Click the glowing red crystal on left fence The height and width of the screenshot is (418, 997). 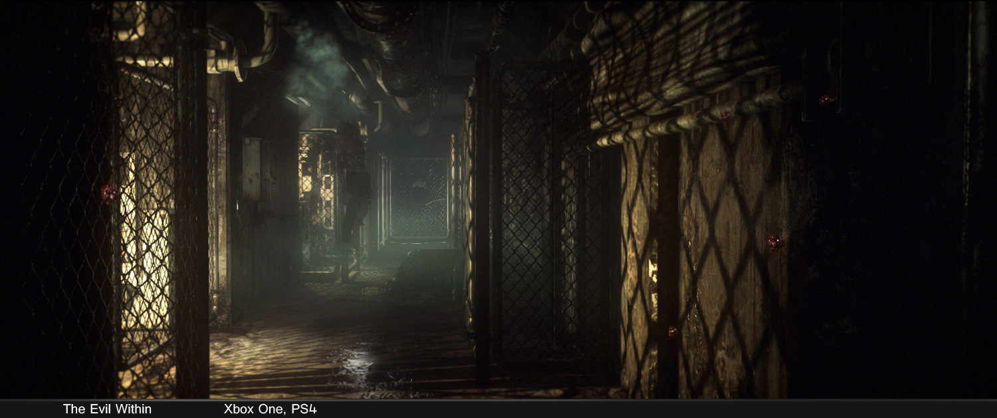(108, 193)
